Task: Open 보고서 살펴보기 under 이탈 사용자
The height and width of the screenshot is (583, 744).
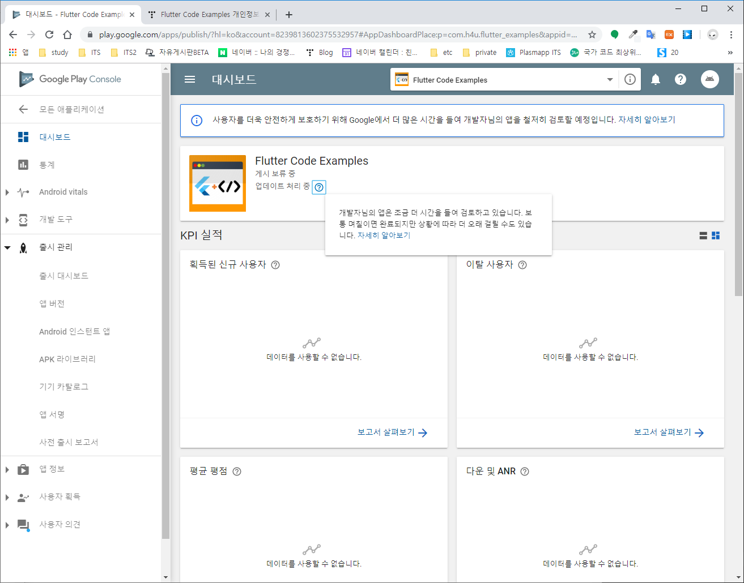Action: tap(669, 432)
